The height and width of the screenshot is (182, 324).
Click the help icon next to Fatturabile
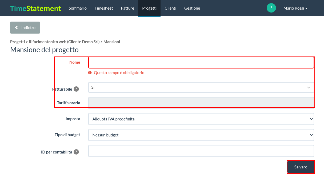[x=76, y=89]
